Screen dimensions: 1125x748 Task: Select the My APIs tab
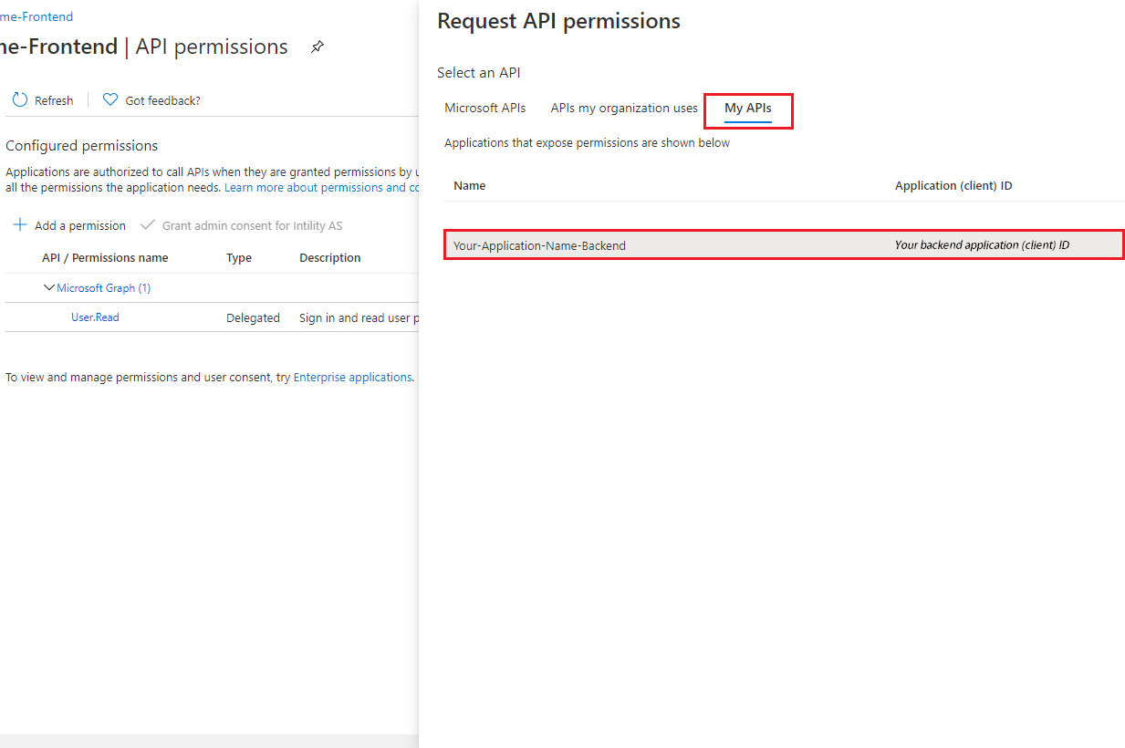tap(748, 108)
